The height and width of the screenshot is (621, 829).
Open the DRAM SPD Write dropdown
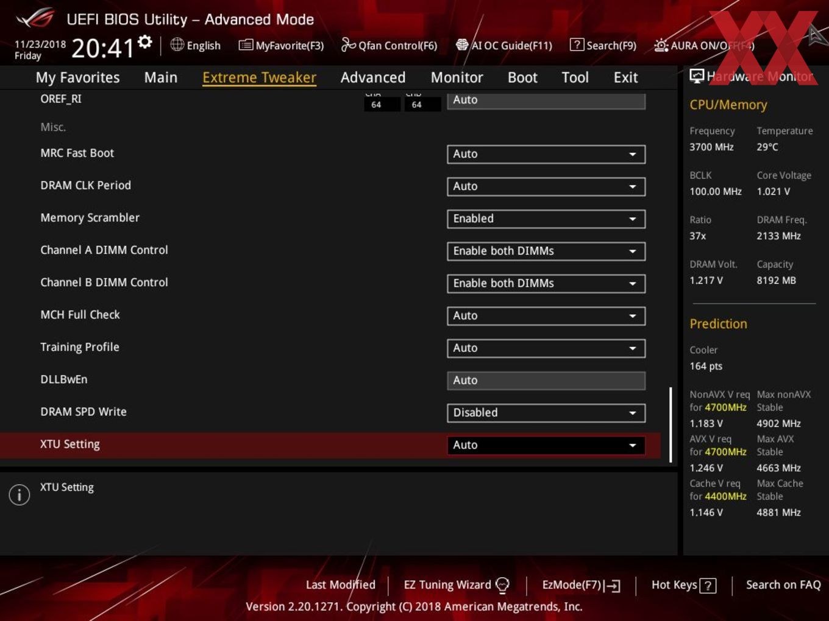(546, 412)
